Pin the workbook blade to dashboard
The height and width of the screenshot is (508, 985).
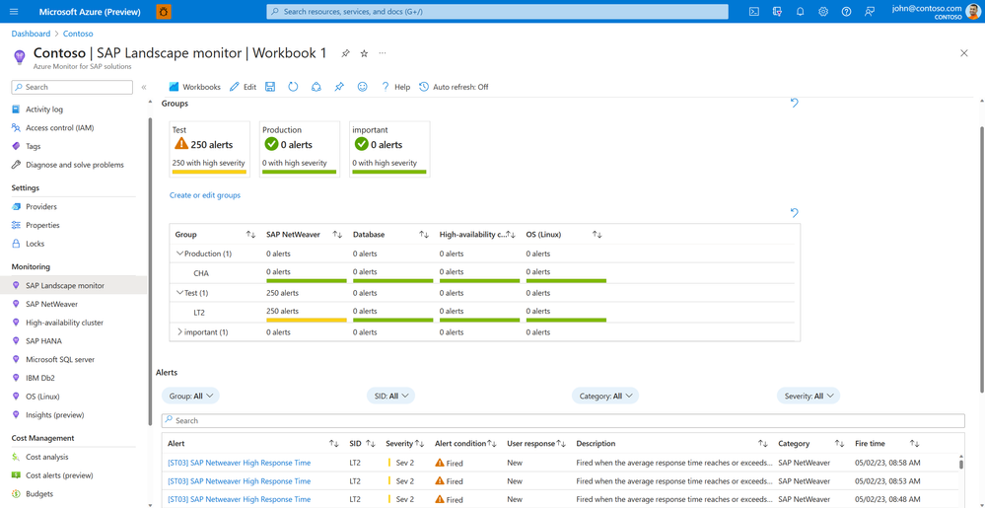point(345,54)
